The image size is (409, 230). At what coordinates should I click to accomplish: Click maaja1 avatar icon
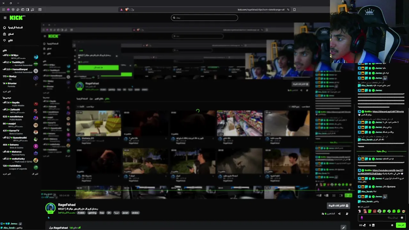[x=36, y=125]
